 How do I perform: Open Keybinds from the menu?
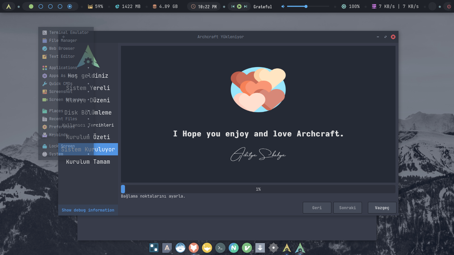[x=66, y=135]
